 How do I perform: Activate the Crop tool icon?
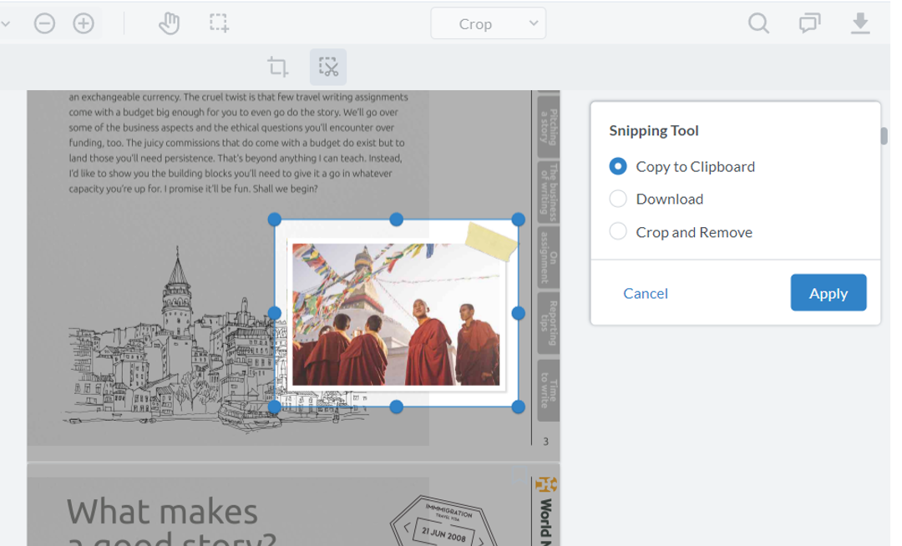click(279, 67)
